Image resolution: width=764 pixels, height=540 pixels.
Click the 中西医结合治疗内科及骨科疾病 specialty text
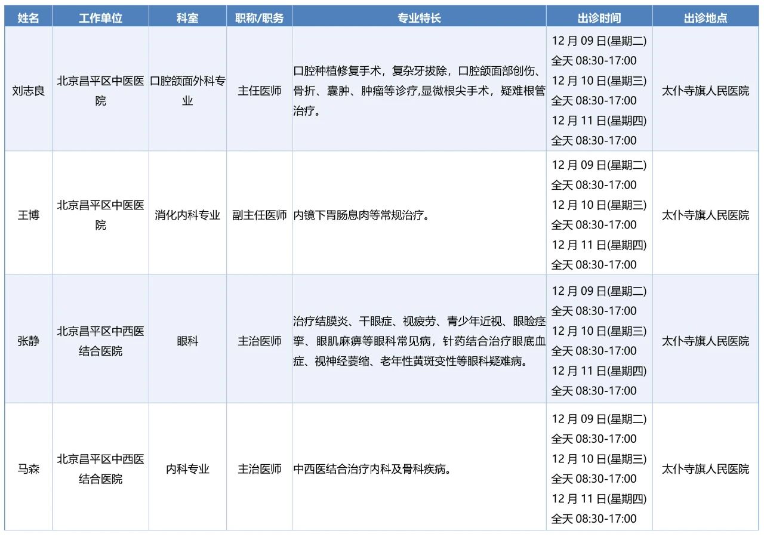pos(372,470)
